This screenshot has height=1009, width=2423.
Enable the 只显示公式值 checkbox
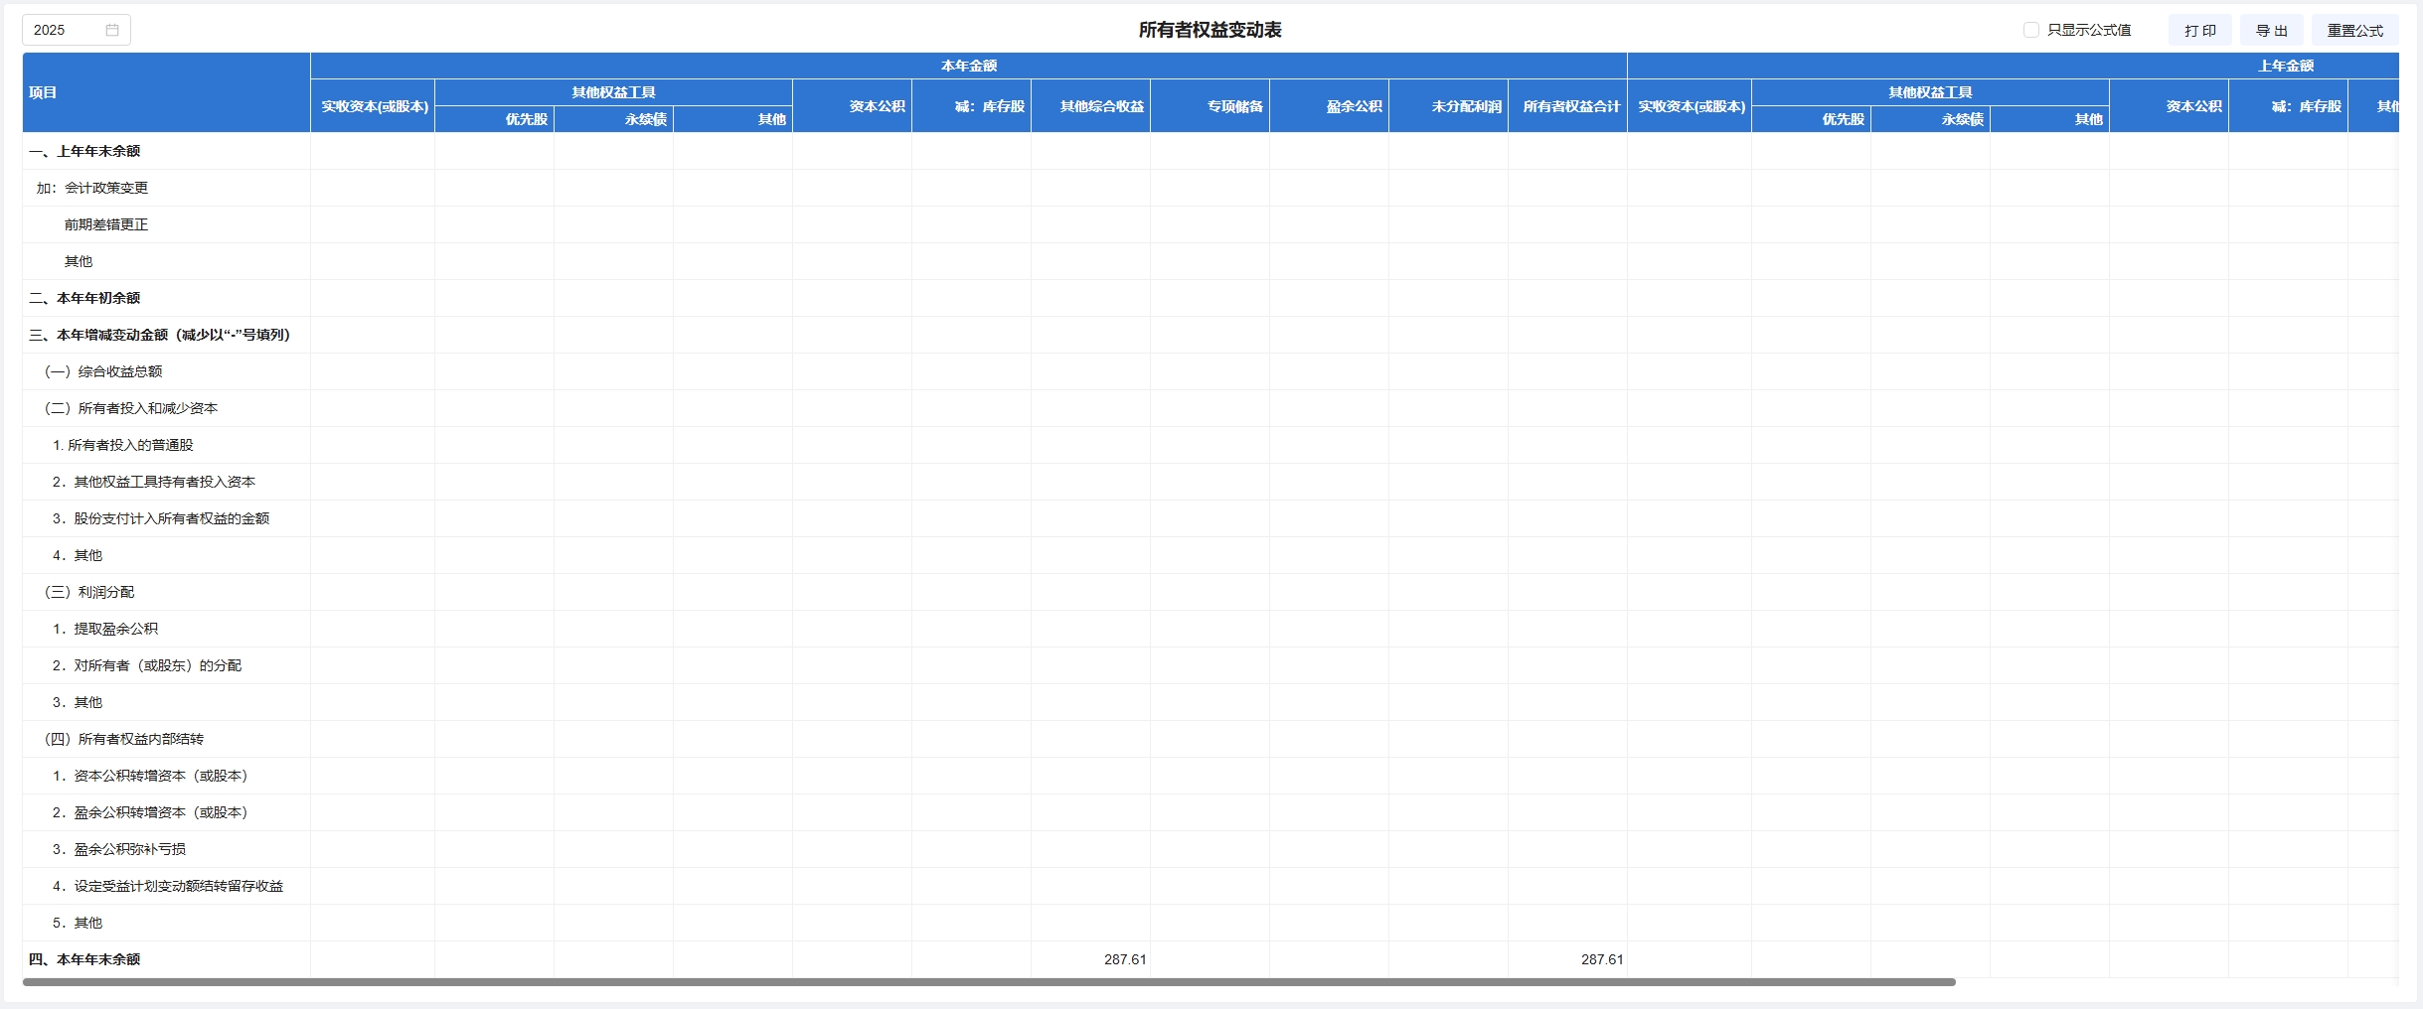coord(2031,30)
